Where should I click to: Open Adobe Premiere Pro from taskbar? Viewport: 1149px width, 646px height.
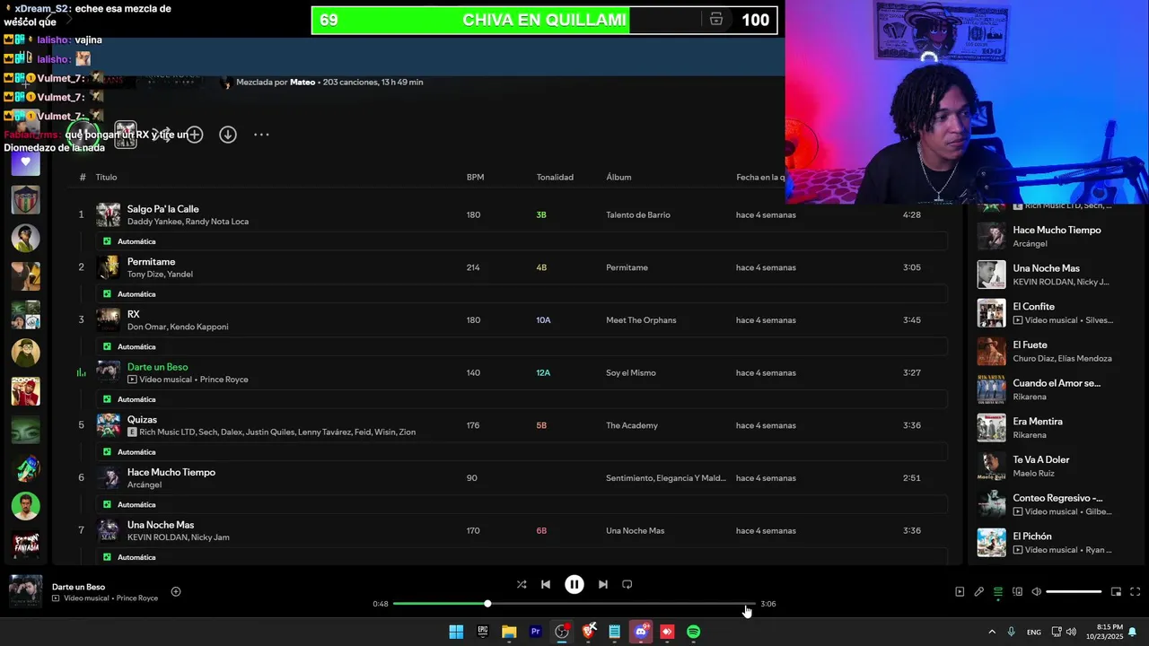click(x=536, y=632)
